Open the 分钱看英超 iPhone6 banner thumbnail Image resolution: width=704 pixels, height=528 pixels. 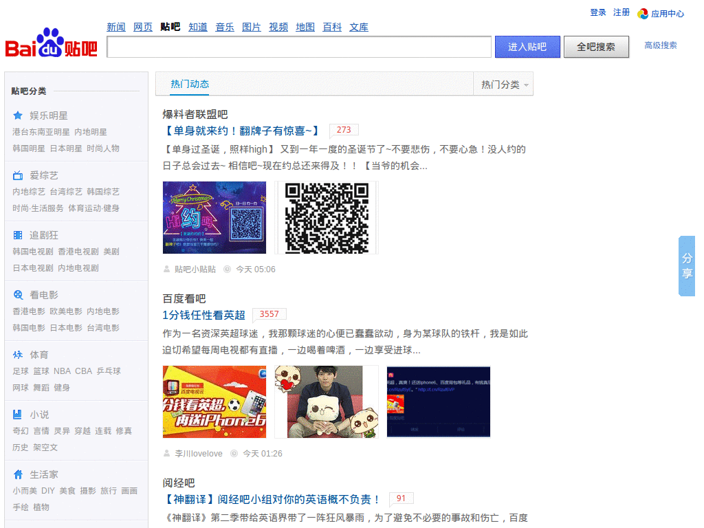214,401
